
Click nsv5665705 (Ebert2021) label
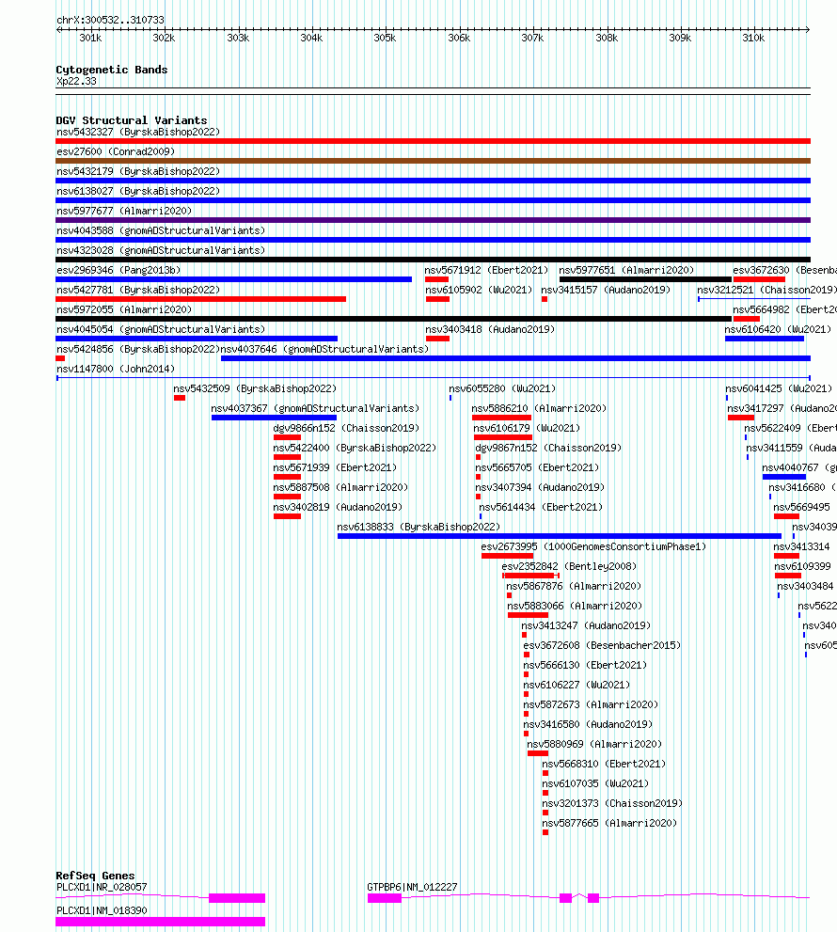point(537,467)
